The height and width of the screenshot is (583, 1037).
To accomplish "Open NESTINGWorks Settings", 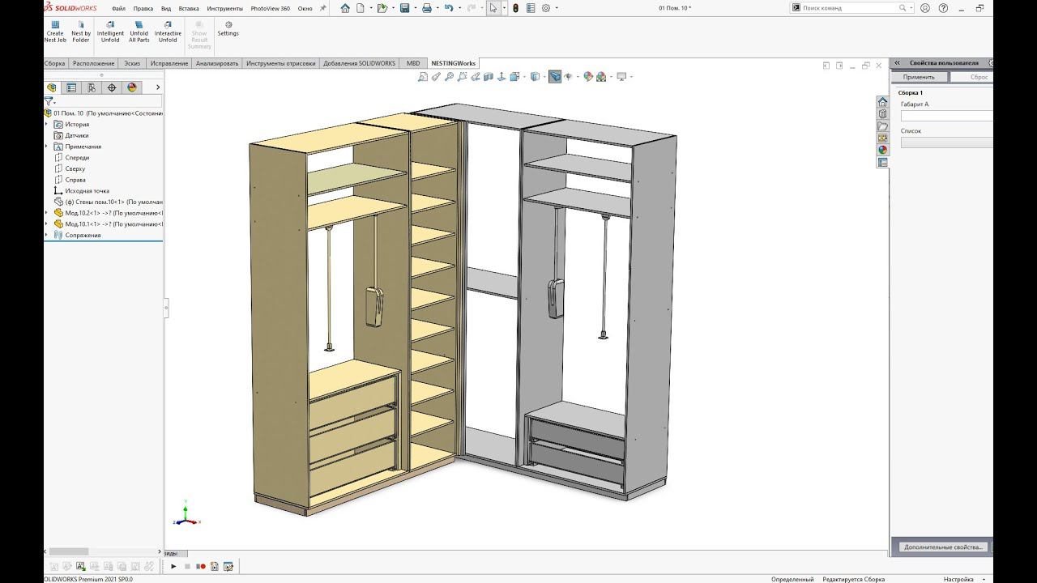I will (x=228, y=29).
